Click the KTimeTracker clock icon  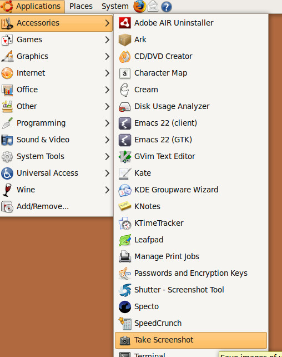pyautogui.click(x=125, y=224)
